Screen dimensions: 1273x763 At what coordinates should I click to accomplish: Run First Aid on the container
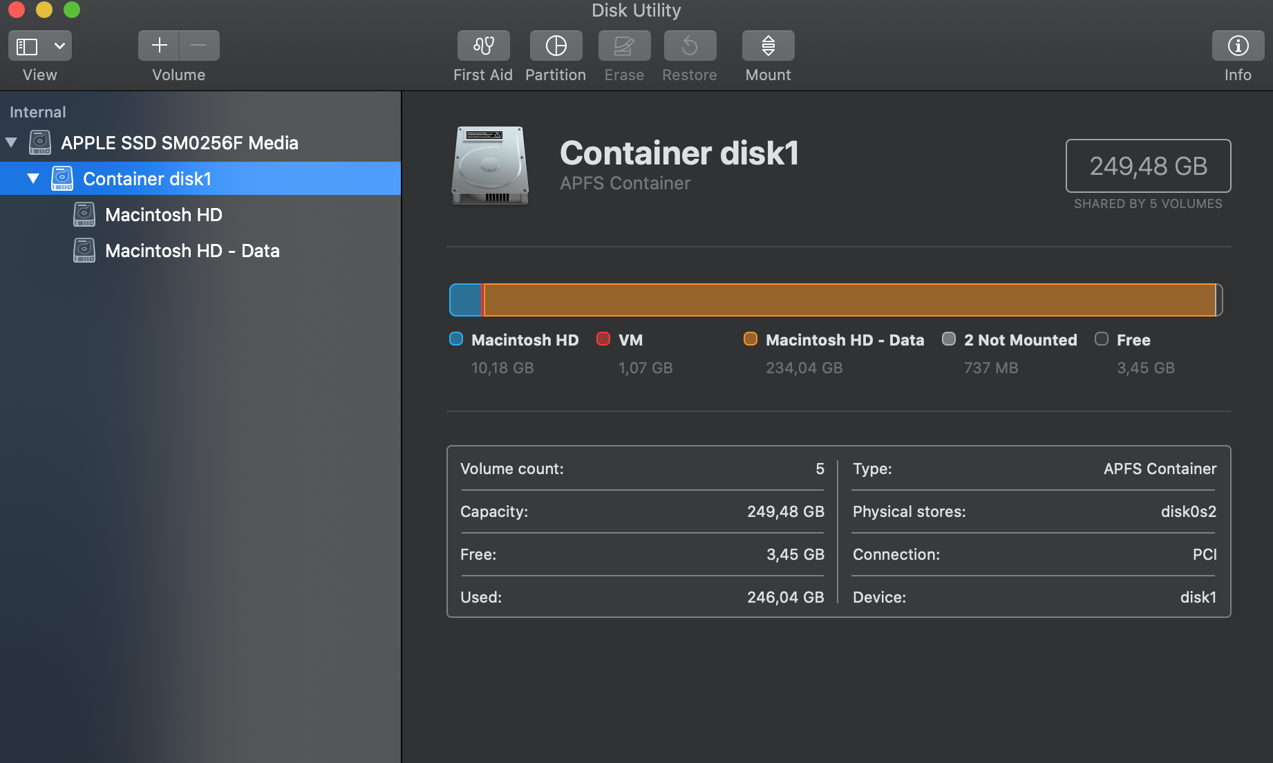483,46
